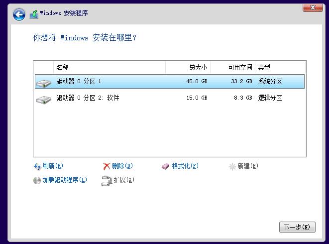Click the blue back arrow button
Viewport: 329px width, 244px height.
(19, 14)
